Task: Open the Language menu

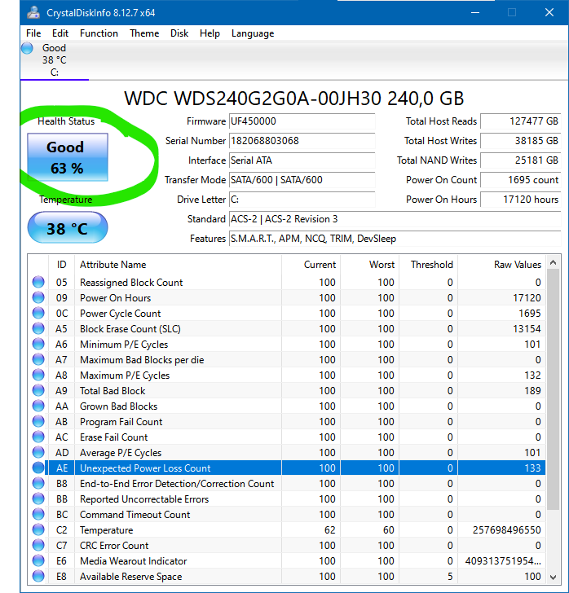Action: coord(253,33)
